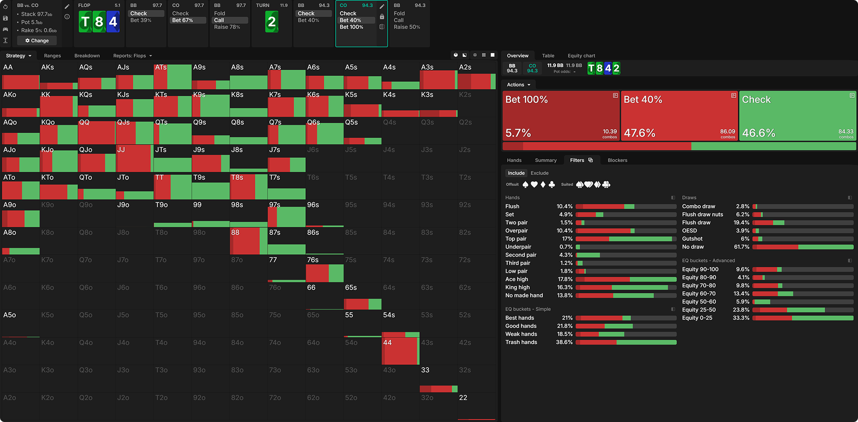Open the Actions dropdown menu
The image size is (858, 422).
point(518,85)
